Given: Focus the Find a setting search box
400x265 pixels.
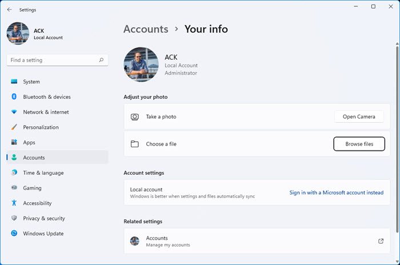Looking at the screenshot, I should (51, 60).
